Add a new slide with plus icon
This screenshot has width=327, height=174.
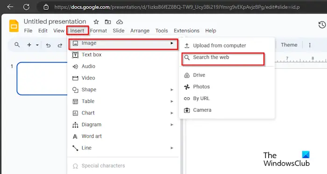point(29,45)
